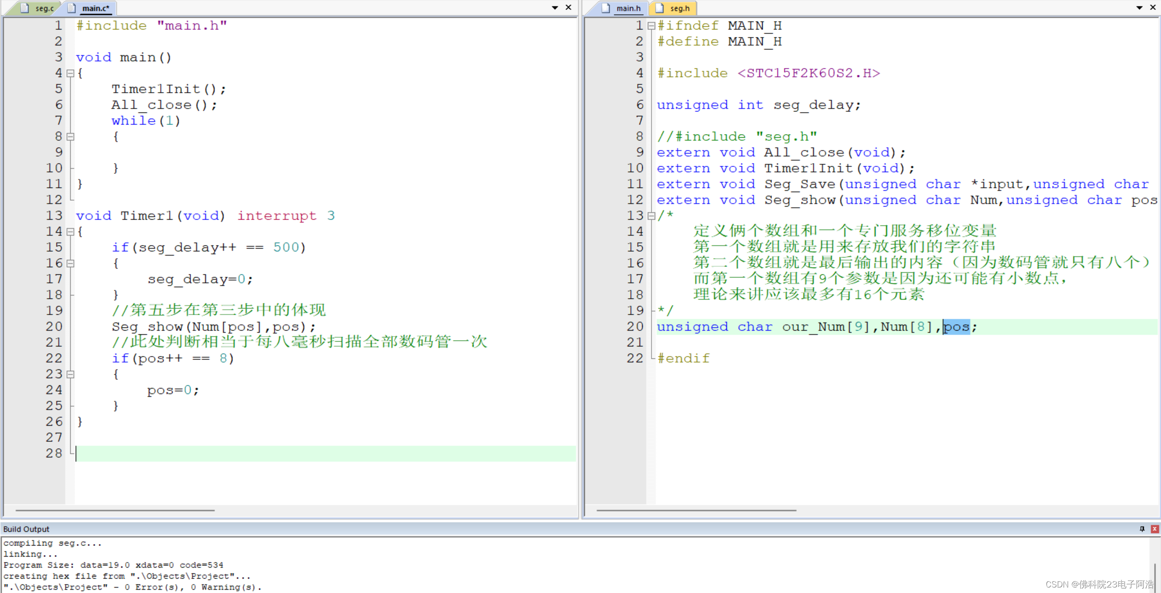Collapse while loop block at line 8
The height and width of the screenshot is (593, 1161).
pyautogui.click(x=70, y=136)
